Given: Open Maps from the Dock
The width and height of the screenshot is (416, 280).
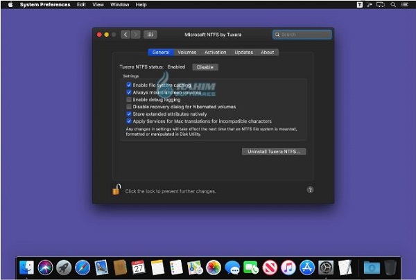Looking at the screenshot, I should click(x=195, y=268).
